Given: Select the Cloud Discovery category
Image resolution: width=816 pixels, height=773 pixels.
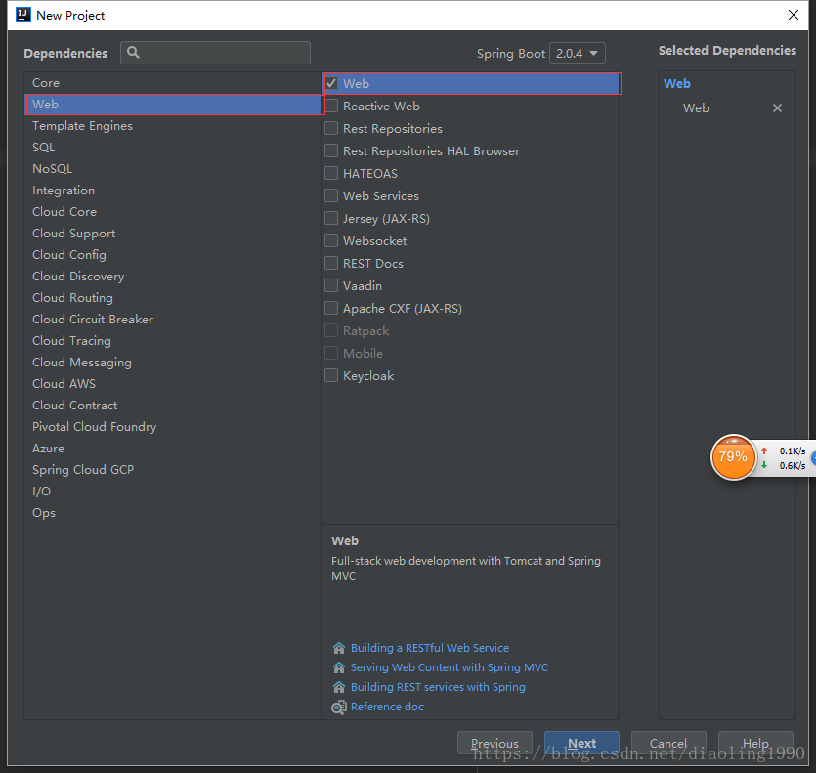Looking at the screenshot, I should pos(172,277).
